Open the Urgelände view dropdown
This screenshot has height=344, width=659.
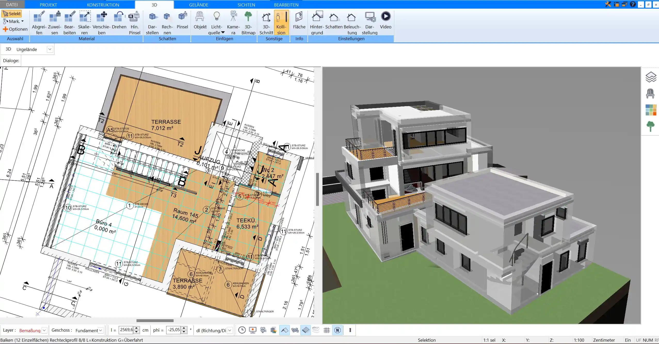point(50,49)
